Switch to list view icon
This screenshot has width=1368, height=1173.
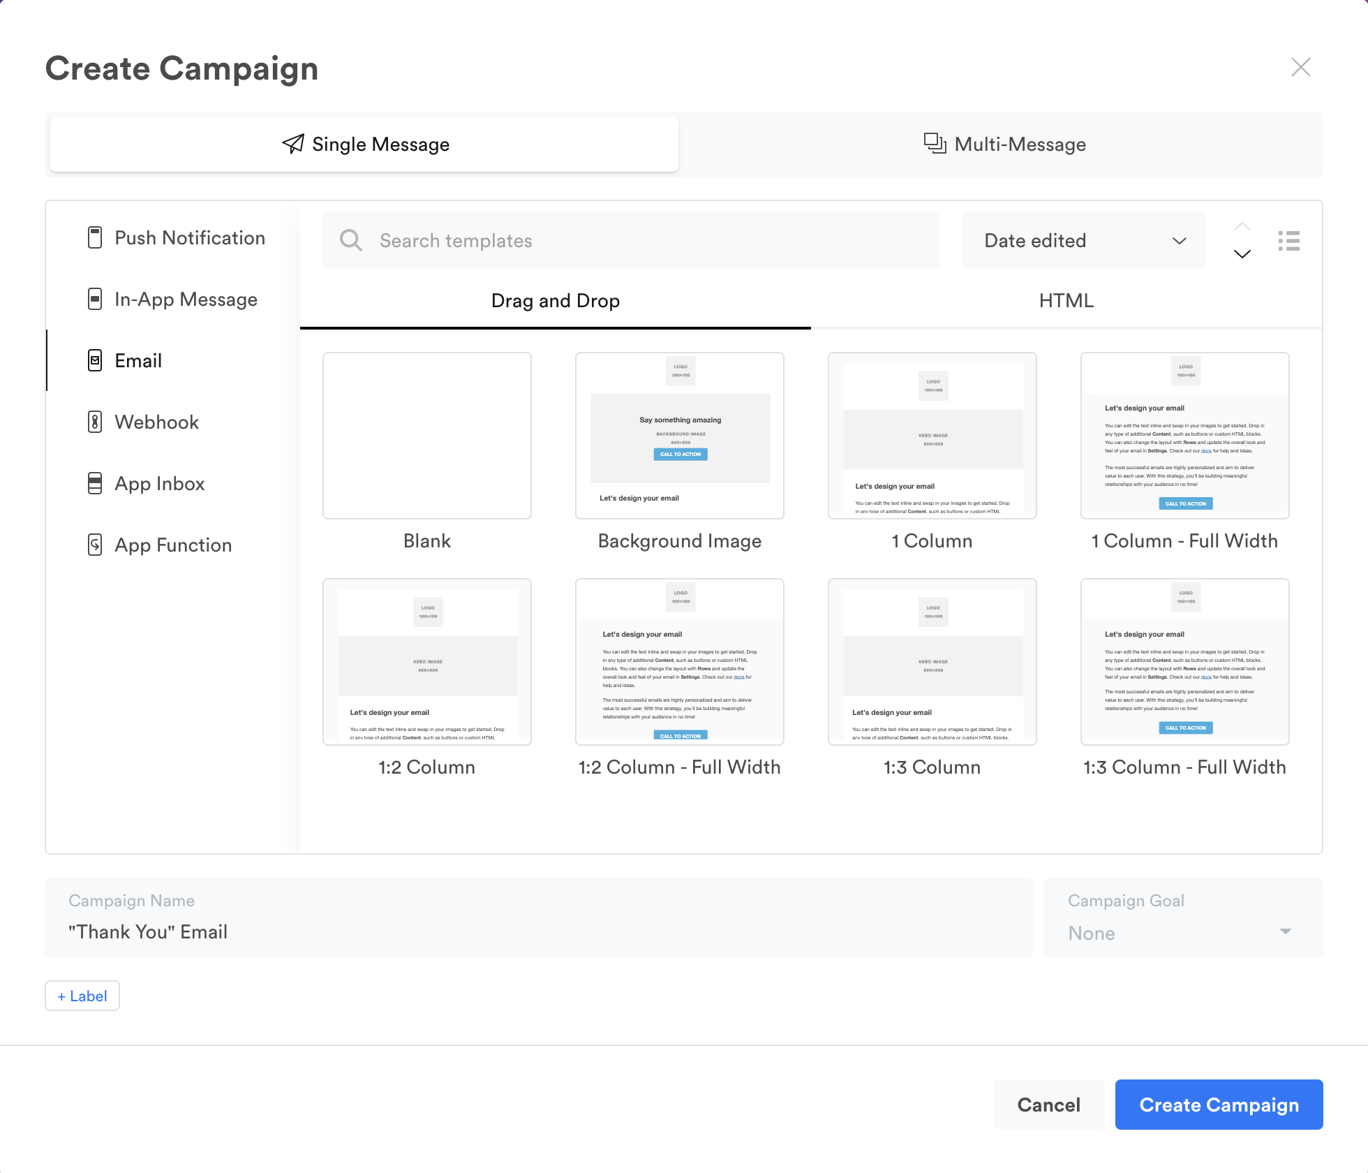(1288, 241)
